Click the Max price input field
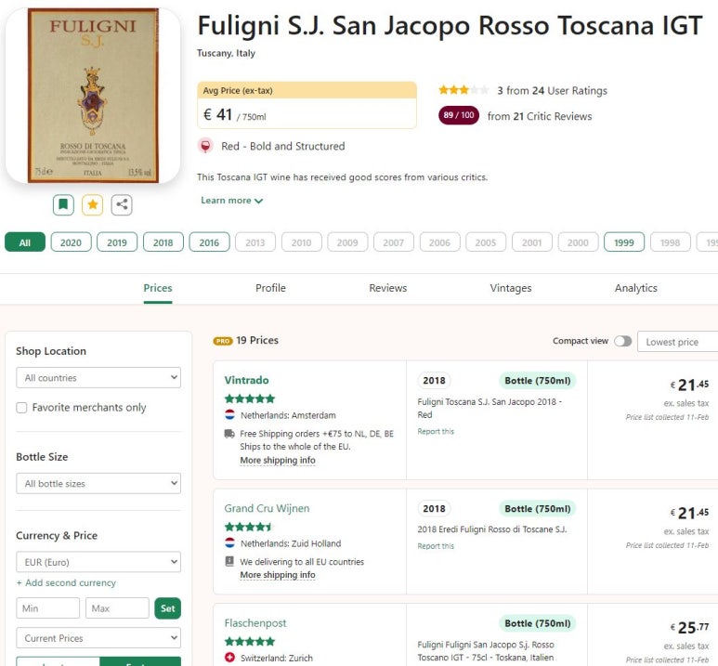The width and height of the screenshot is (718, 666). click(x=117, y=608)
